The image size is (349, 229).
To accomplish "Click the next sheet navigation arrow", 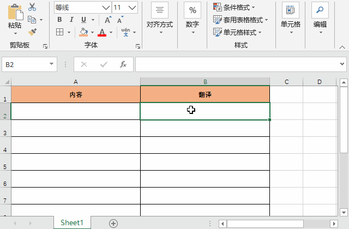I will [x=31, y=223].
